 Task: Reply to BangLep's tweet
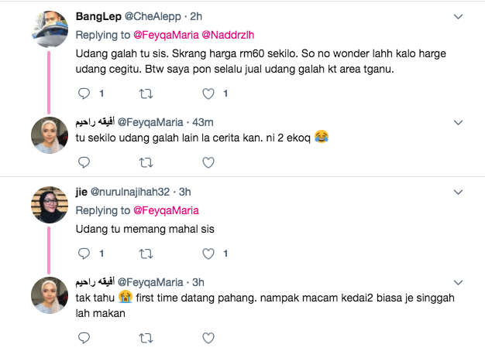click(x=86, y=94)
